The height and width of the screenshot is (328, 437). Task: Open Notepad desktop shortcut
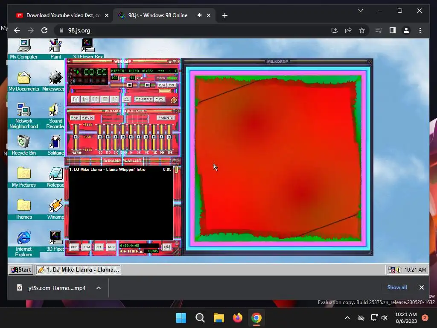55,177
